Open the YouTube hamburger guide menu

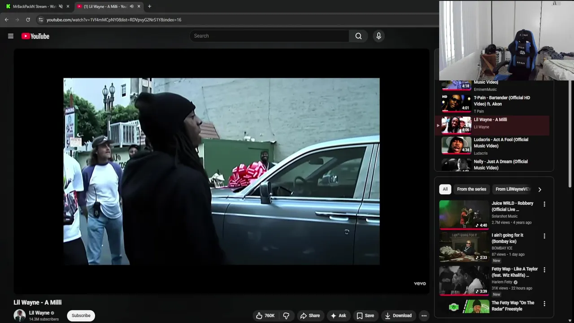click(11, 36)
